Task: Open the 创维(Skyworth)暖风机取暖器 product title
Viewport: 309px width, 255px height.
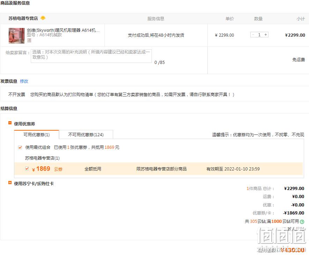Action: (x=63, y=30)
